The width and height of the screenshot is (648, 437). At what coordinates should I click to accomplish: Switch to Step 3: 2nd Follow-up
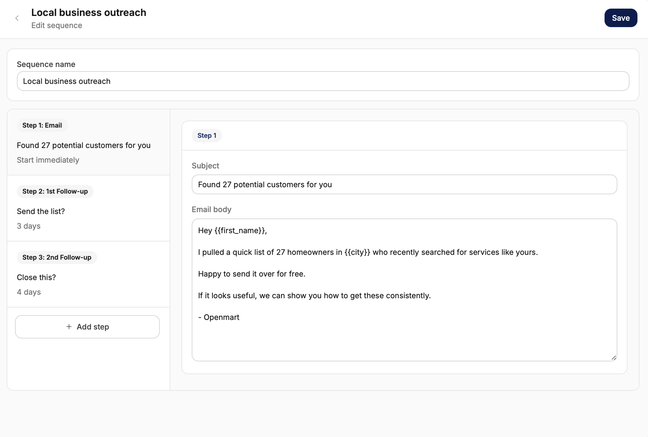57,257
